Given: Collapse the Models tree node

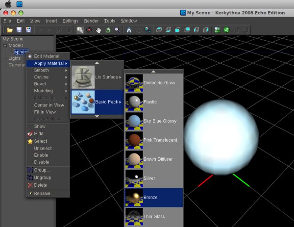Looking at the screenshot, I should click(5, 45).
